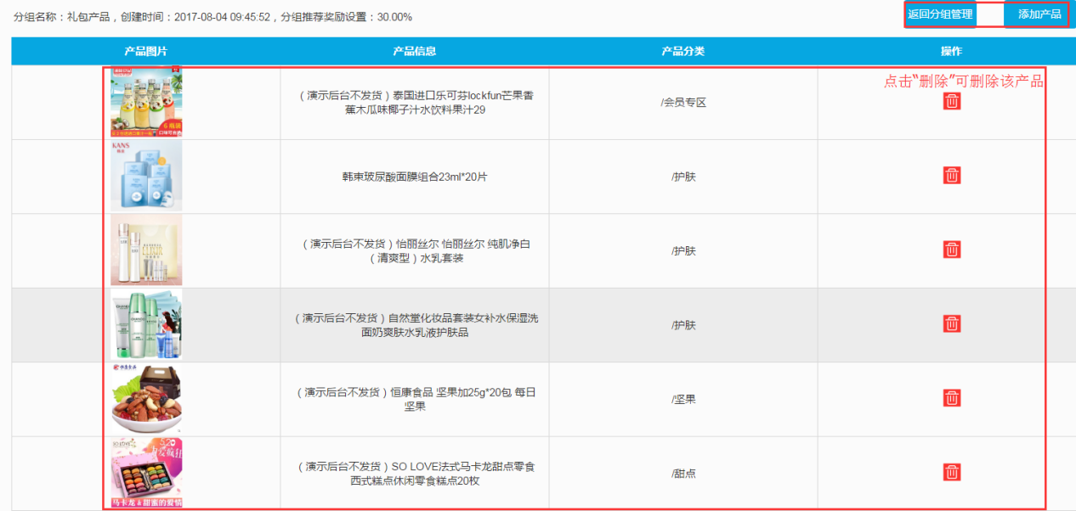Select text 韩束玻尿酸面膜组合23ml*20片
Screen dimensions: 1076x511
tap(415, 177)
